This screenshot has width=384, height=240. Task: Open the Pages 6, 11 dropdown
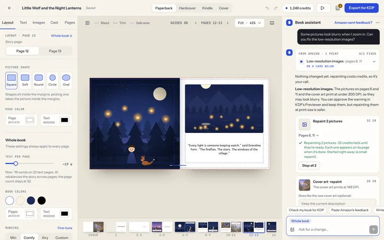coord(309,135)
